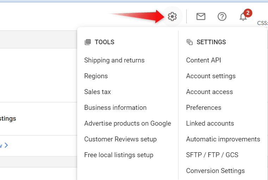Go to Conversion Settings

[216, 171]
